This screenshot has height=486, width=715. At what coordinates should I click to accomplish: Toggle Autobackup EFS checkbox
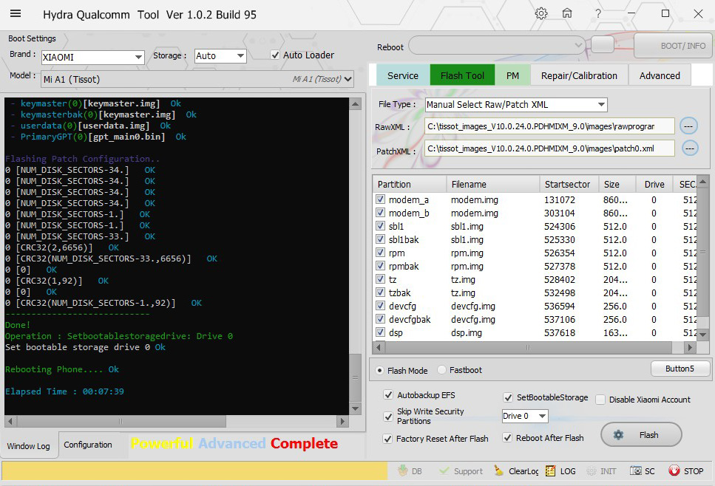pyautogui.click(x=388, y=395)
